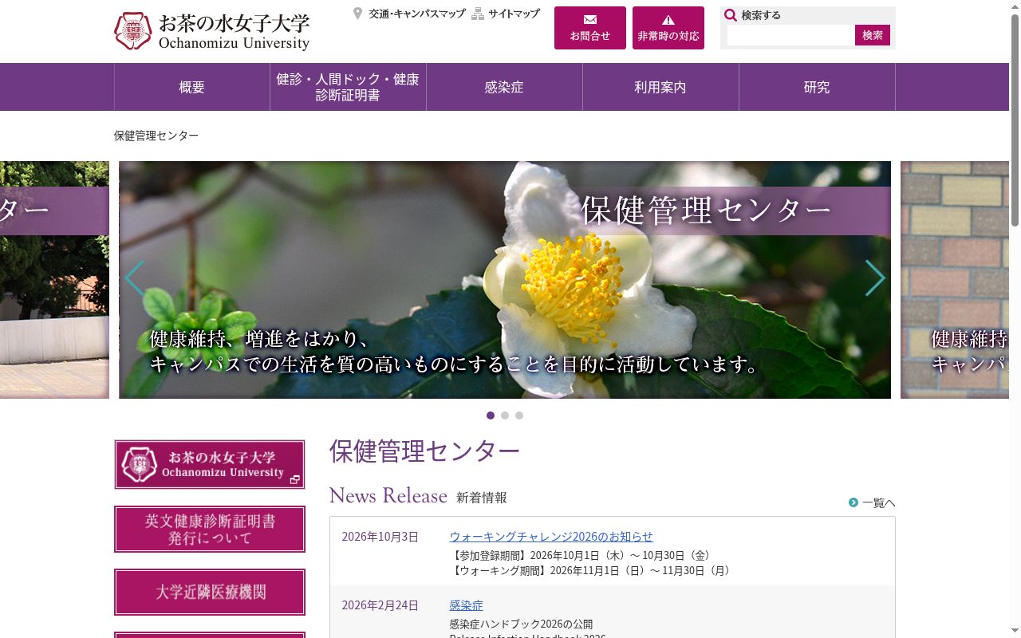Click the 英文健康診断証明書発行について banner
The width and height of the screenshot is (1021, 638).
[210, 529]
